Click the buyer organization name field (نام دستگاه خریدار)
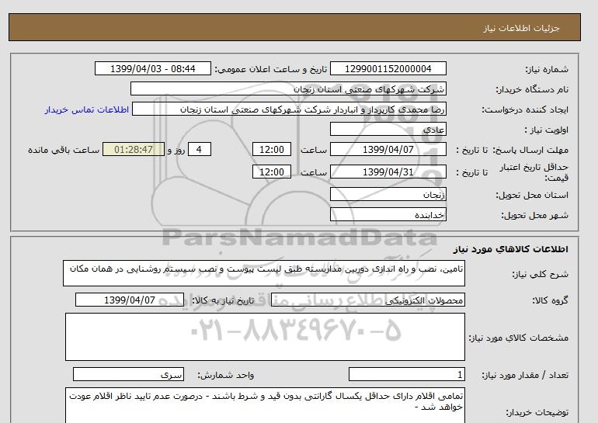Viewport: 598px width, 423px height. (288, 88)
